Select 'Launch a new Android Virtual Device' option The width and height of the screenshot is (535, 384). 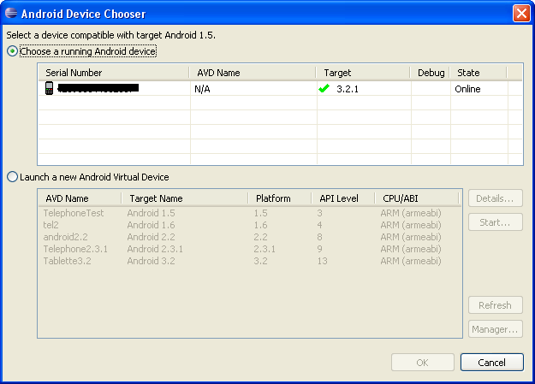point(12,177)
